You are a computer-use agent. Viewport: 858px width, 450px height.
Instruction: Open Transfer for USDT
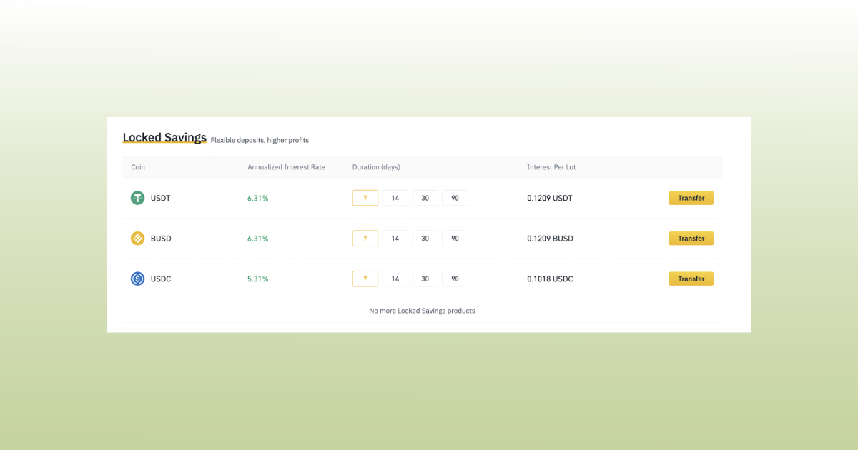(x=691, y=198)
